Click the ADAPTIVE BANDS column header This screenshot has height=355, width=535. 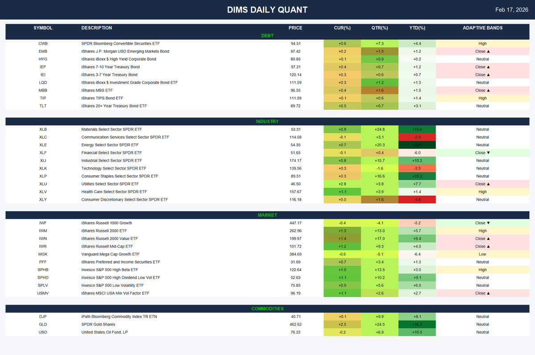[482, 28]
